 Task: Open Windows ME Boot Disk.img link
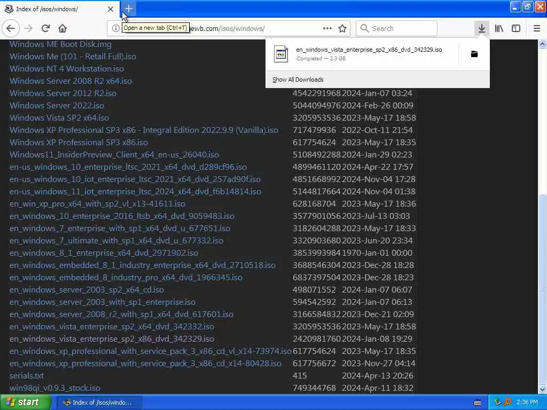point(60,44)
